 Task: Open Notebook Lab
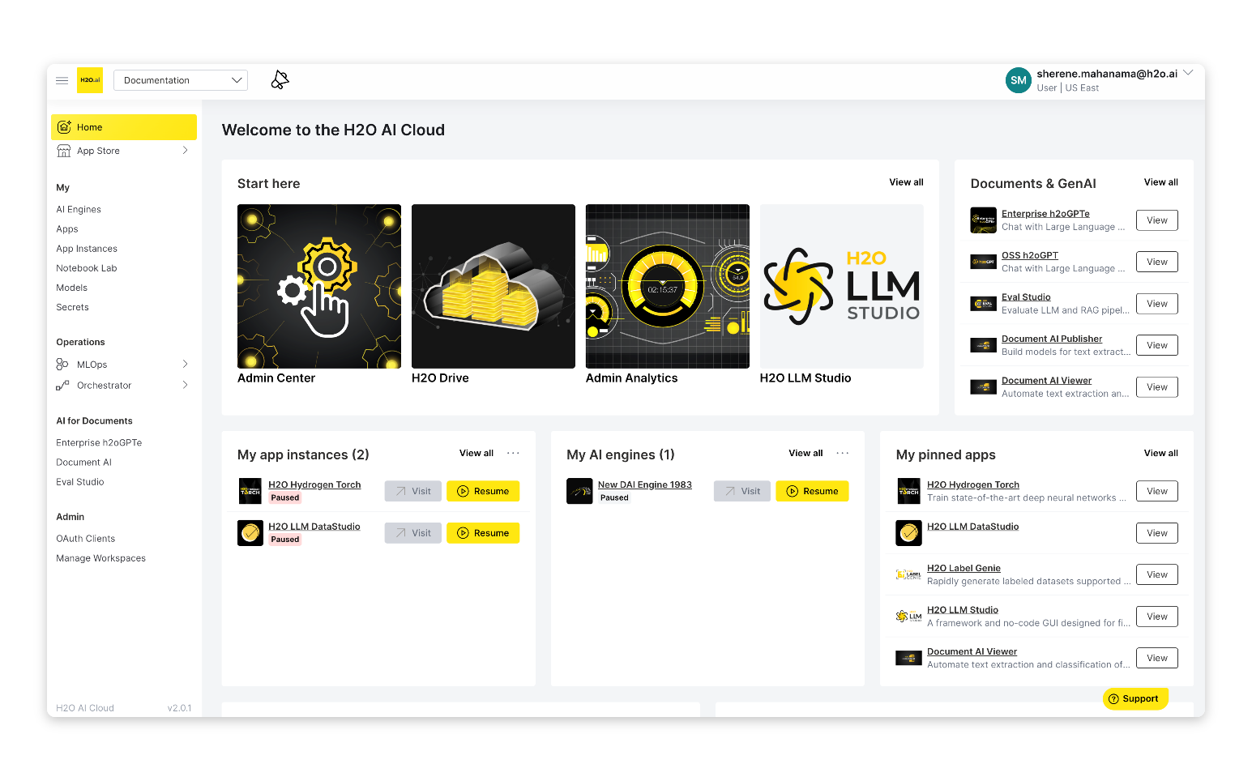87,268
